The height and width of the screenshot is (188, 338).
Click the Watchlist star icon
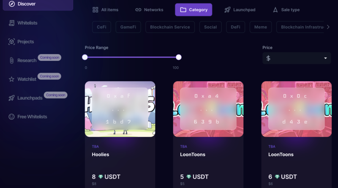click(12, 79)
